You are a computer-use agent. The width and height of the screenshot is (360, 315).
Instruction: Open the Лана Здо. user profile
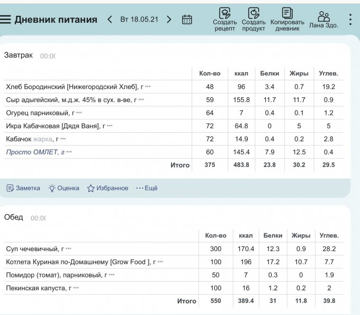pos(323,17)
